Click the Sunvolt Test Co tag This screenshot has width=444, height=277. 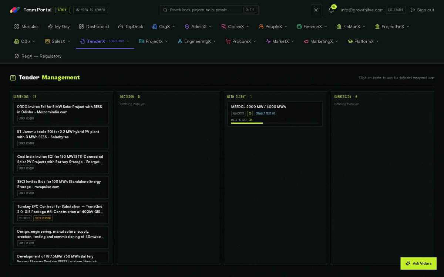coord(265,114)
